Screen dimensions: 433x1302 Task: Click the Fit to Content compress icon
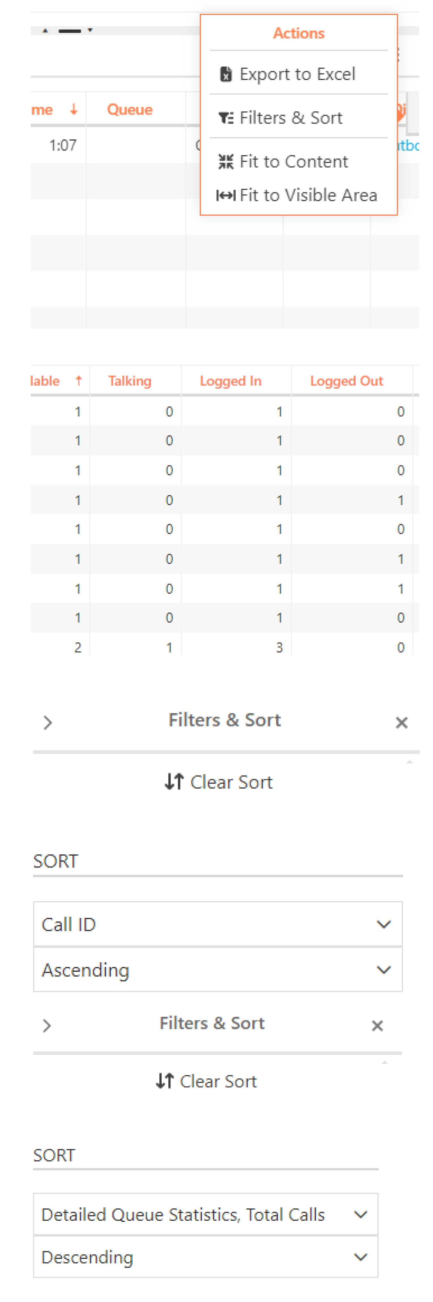[x=226, y=162]
